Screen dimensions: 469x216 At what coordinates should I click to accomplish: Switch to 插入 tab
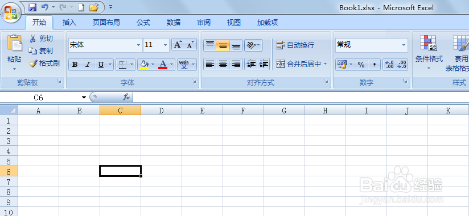[x=69, y=23]
